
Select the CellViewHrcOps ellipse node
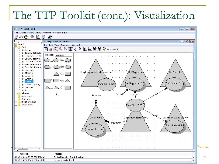(174, 84)
